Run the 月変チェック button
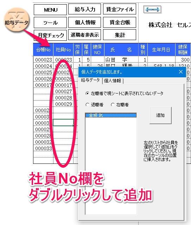Screen dimensions: 191x225 pyautogui.click(x=50, y=35)
